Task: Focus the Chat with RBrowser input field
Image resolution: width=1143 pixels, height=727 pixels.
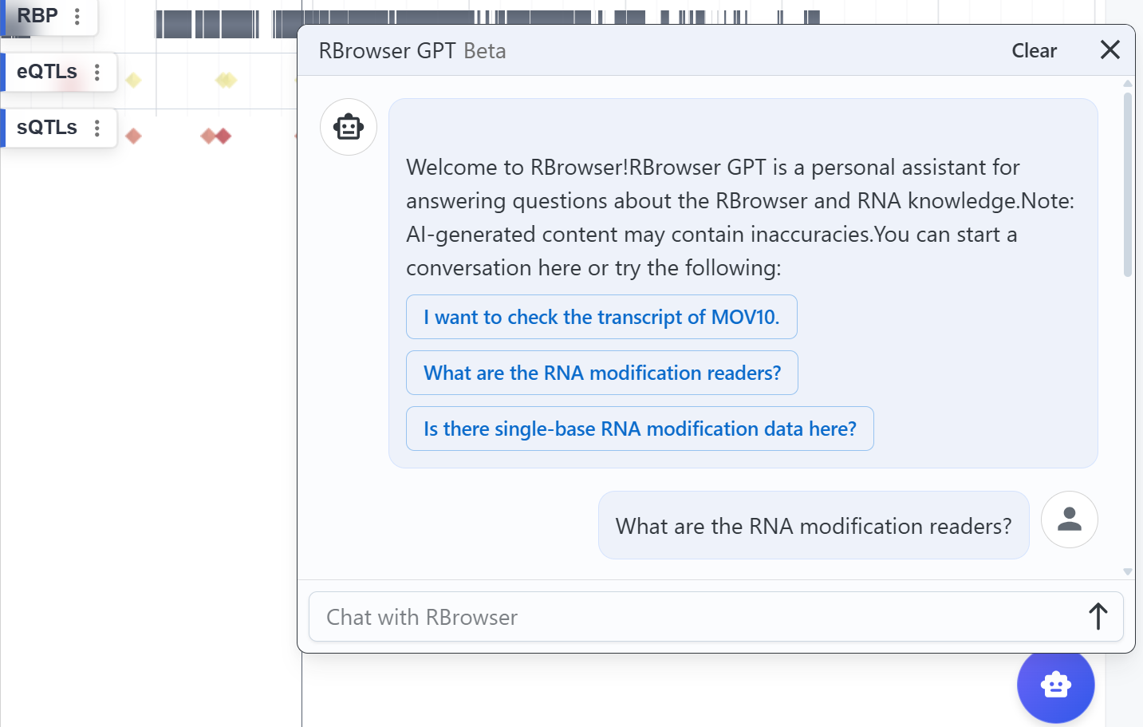Action: (694, 617)
